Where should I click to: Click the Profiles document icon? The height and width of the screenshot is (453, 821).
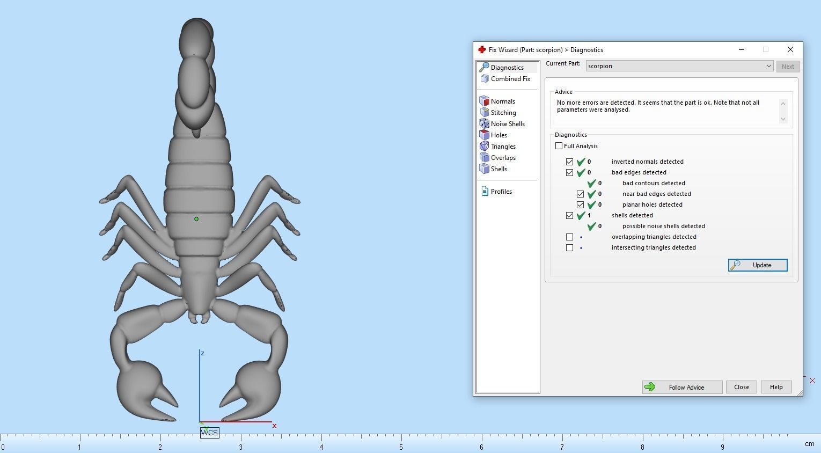pyautogui.click(x=485, y=191)
